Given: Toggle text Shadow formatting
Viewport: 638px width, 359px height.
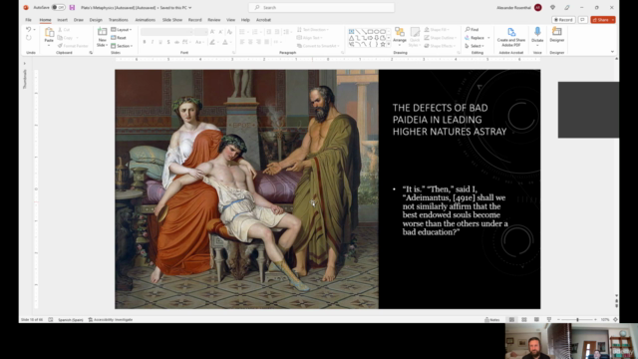Looking at the screenshot, I should point(168,42).
